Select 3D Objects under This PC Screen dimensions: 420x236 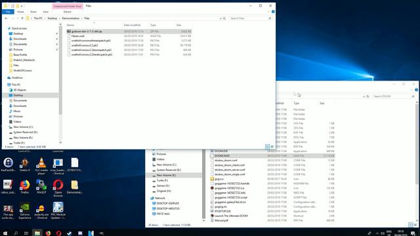[x=20, y=90]
